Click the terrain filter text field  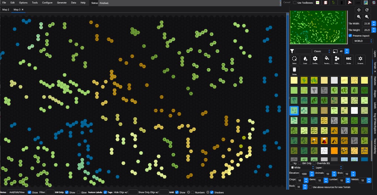pyautogui.click(x=303, y=51)
